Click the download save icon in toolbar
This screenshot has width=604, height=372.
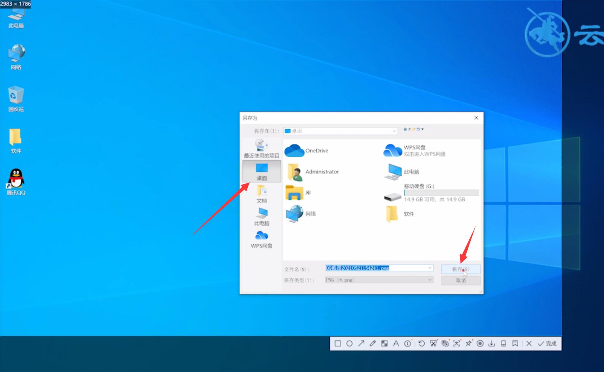pos(492,343)
